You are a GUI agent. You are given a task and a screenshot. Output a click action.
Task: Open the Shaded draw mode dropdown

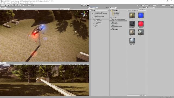pyautogui.click(x=6, y=9)
